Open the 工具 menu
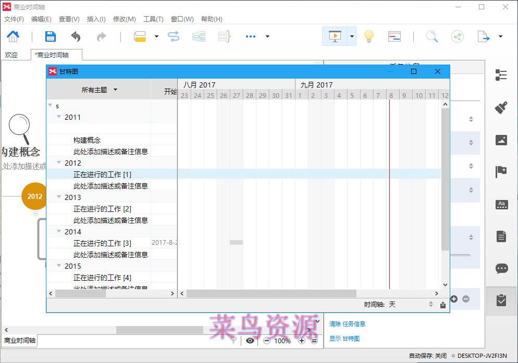Screen dimensions: 518x363 point(153,19)
